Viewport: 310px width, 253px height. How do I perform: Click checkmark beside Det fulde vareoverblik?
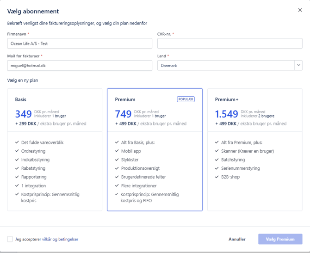[17, 142]
